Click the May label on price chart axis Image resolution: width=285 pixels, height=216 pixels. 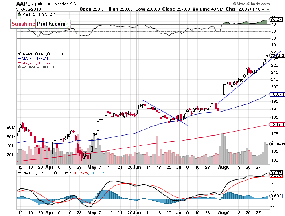click(92, 167)
